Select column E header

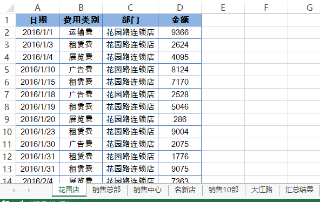pos(223,8)
